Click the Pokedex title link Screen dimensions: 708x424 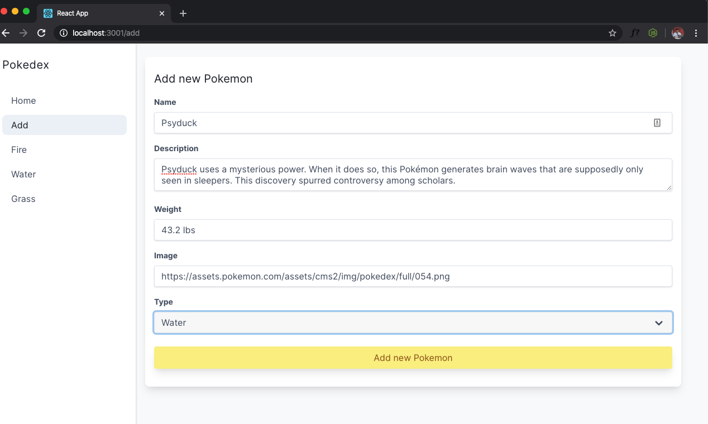point(26,65)
